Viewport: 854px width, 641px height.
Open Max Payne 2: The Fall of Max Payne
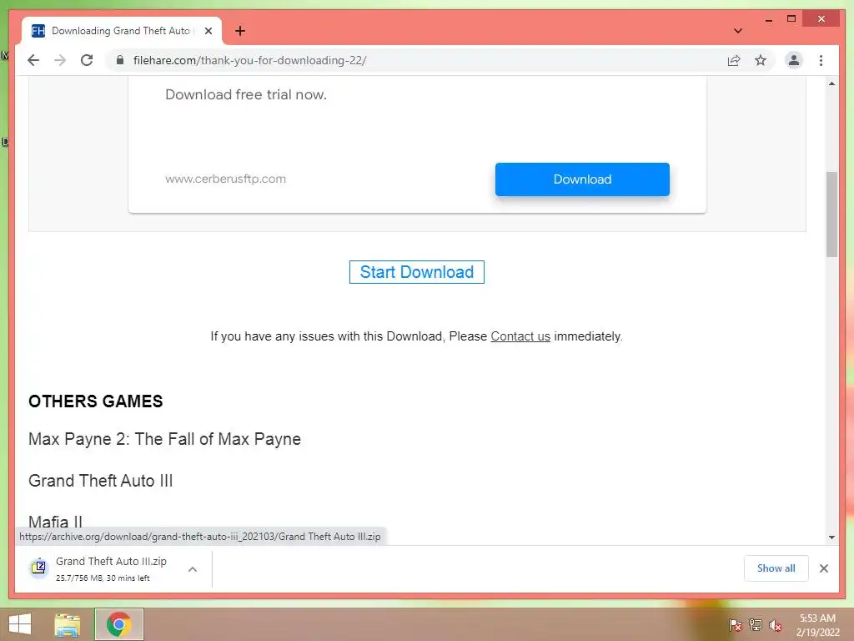point(164,439)
